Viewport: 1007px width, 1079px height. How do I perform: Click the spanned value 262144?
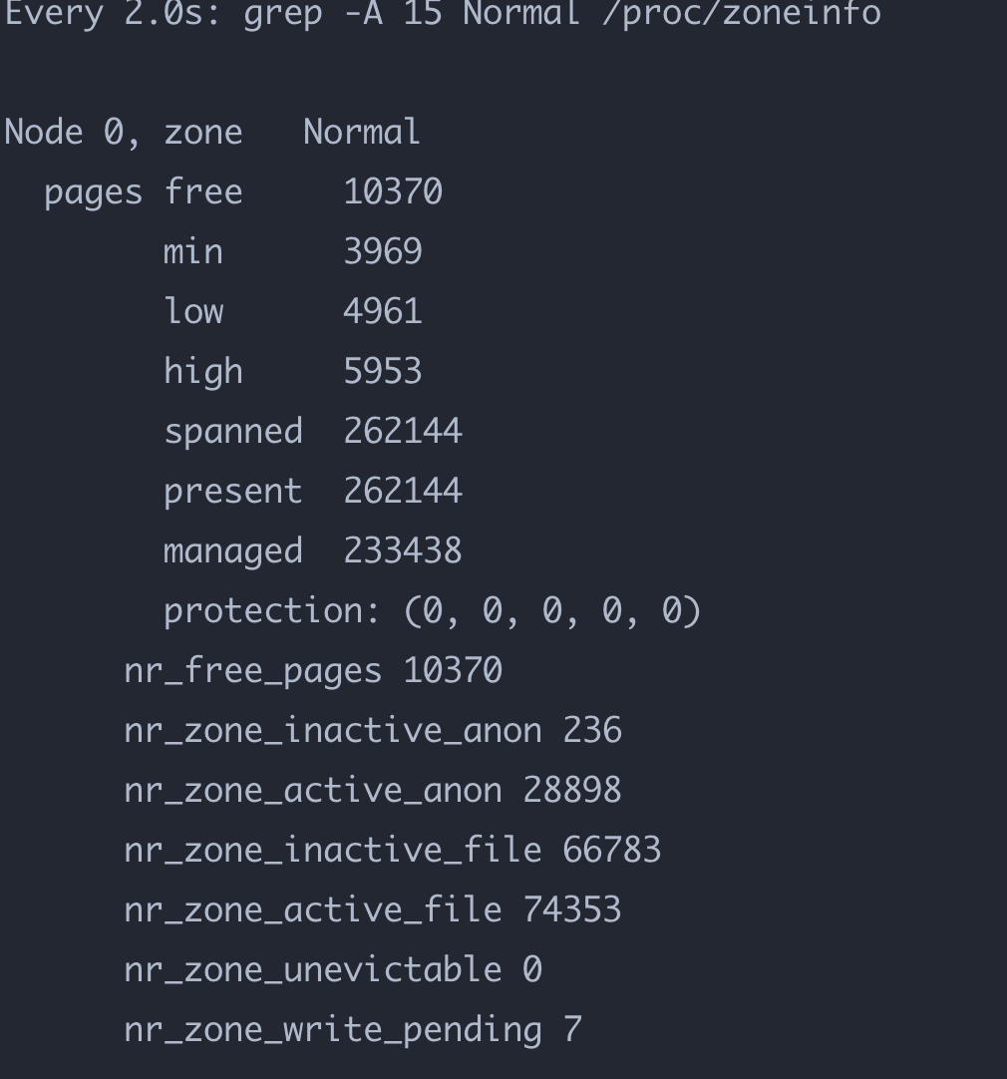point(403,431)
